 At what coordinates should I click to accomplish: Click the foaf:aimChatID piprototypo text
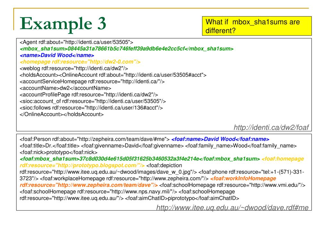click(182, 198)
